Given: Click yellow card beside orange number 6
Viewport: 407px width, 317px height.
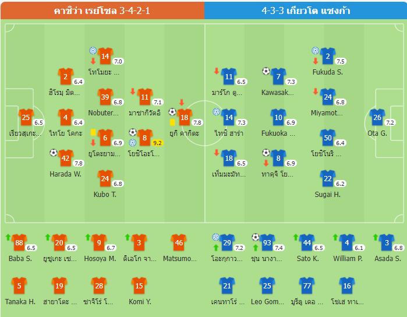Looking at the screenshot, I should (93, 132).
